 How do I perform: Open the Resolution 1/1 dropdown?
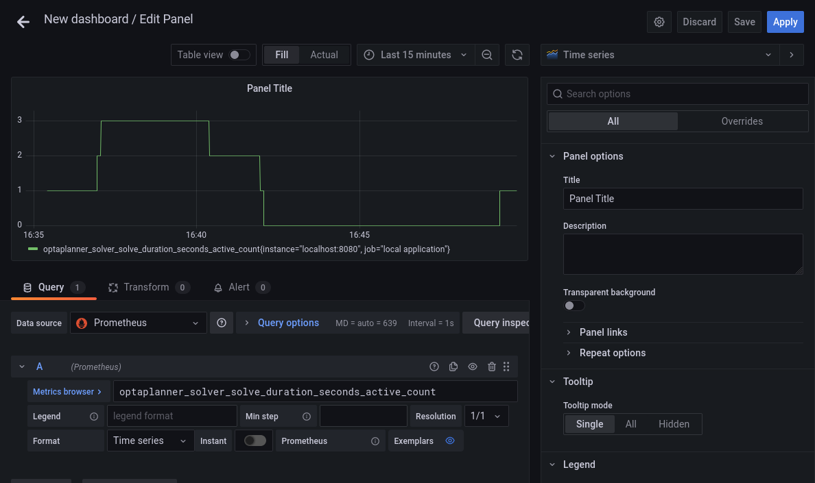point(486,415)
